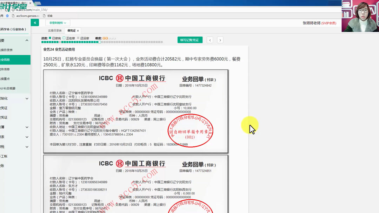
Task: Click the 还没做 progress legend marker
Action: click(78, 38)
